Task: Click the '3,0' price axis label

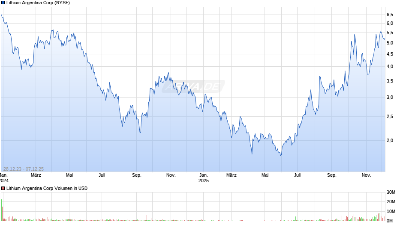Action: click(x=390, y=97)
